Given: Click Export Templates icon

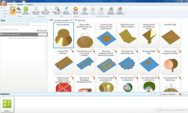Looking at the screenshot, I should click(120, 10).
